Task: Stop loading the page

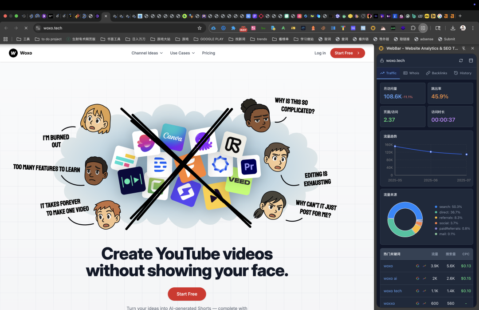Action: [26, 28]
